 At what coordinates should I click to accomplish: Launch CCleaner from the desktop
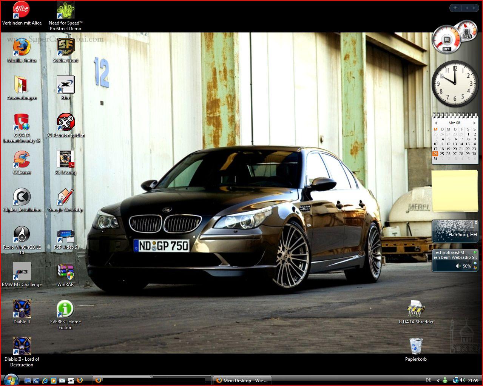[x=22, y=159]
